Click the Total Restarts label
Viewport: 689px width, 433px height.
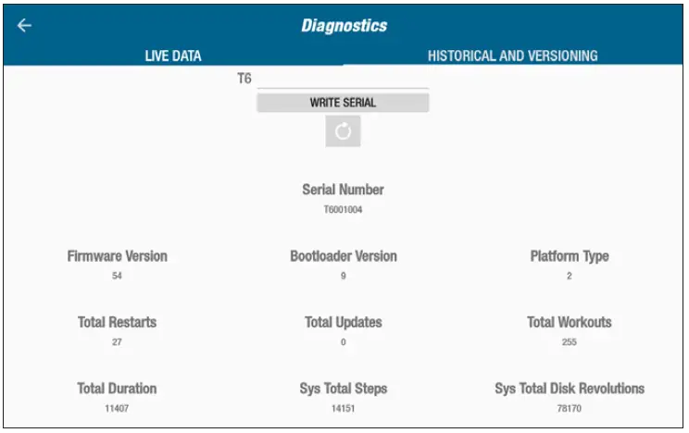click(x=118, y=323)
